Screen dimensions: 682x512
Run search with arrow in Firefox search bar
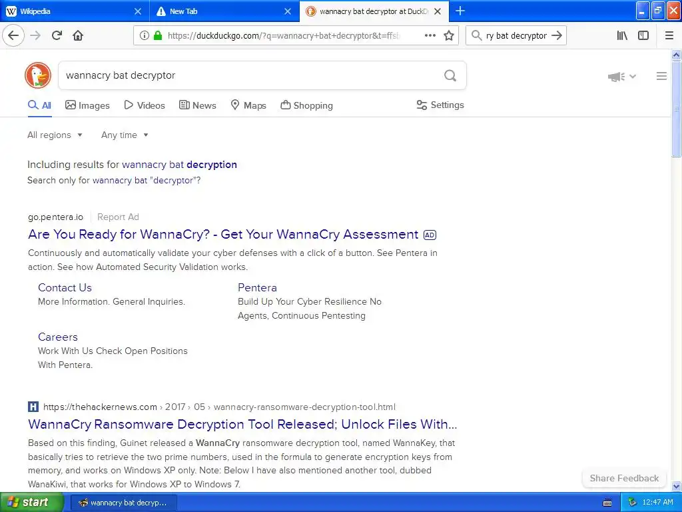(557, 35)
